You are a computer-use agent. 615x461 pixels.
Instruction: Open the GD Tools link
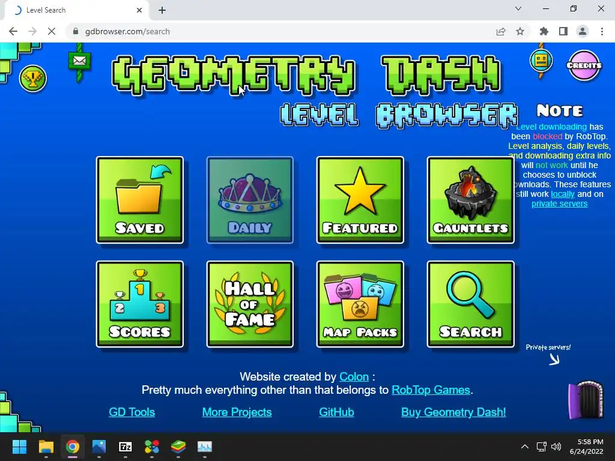point(132,412)
